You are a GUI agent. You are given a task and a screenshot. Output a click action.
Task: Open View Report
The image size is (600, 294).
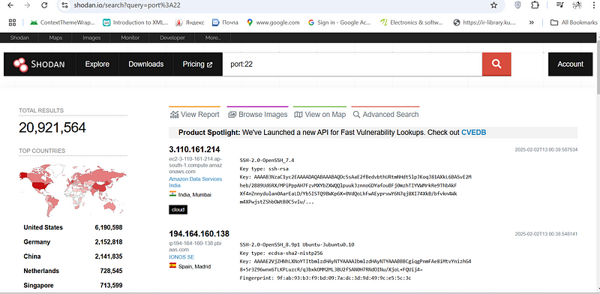[195, 114]
